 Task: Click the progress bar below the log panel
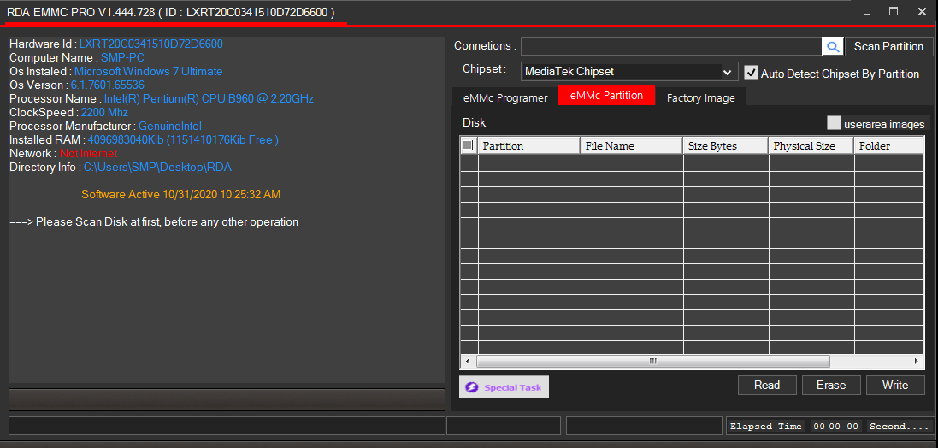coord(227,399)
